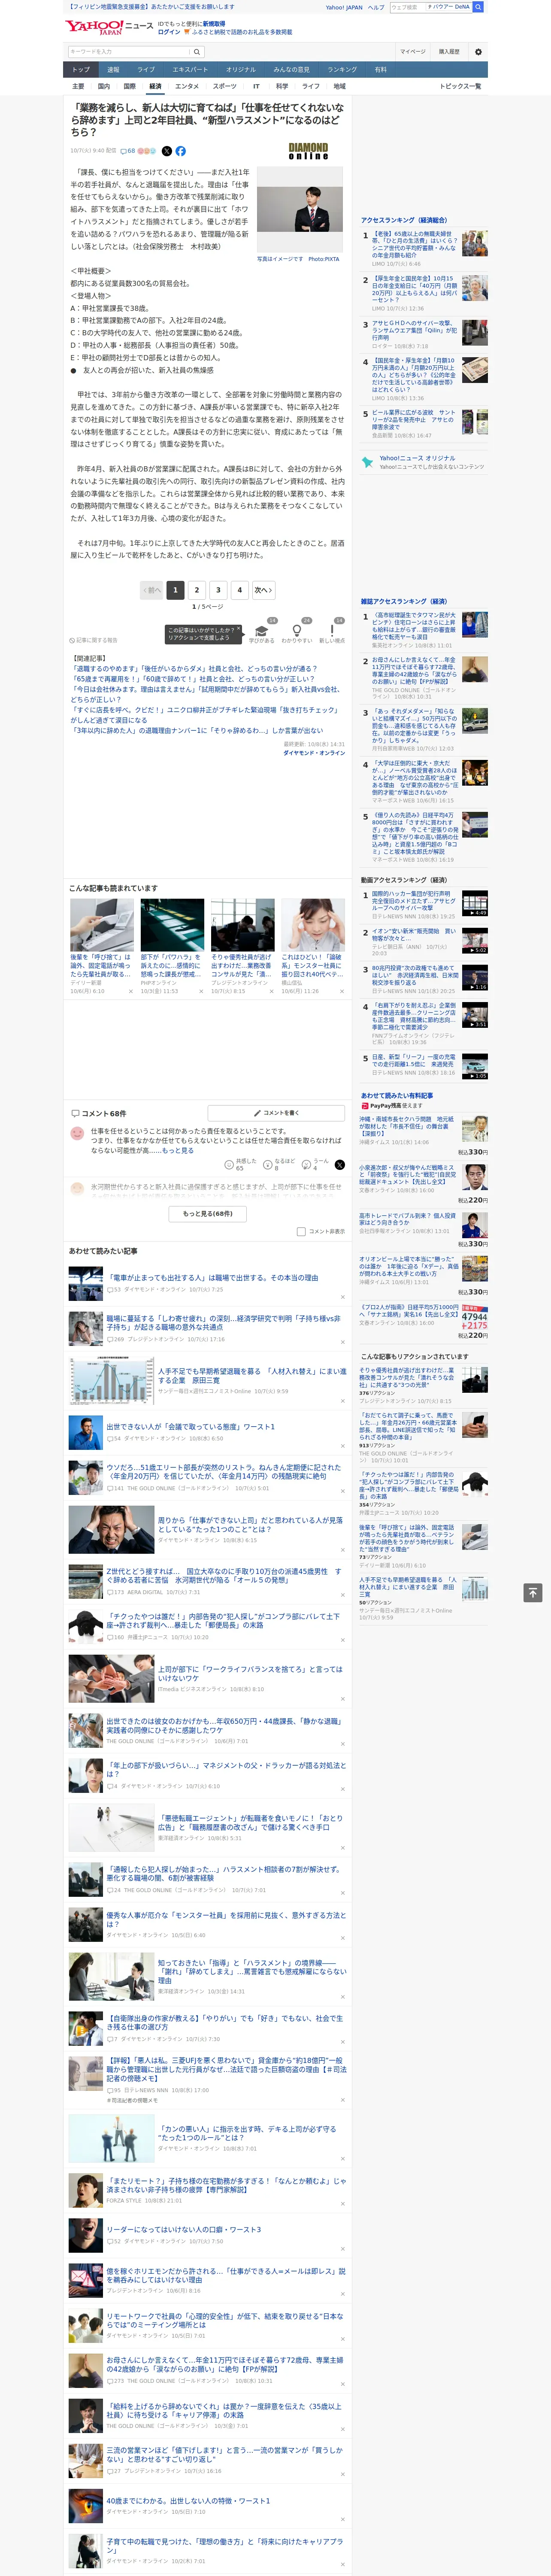
Task: Click the 記事に関する報告 report icon
Action: 94,640
